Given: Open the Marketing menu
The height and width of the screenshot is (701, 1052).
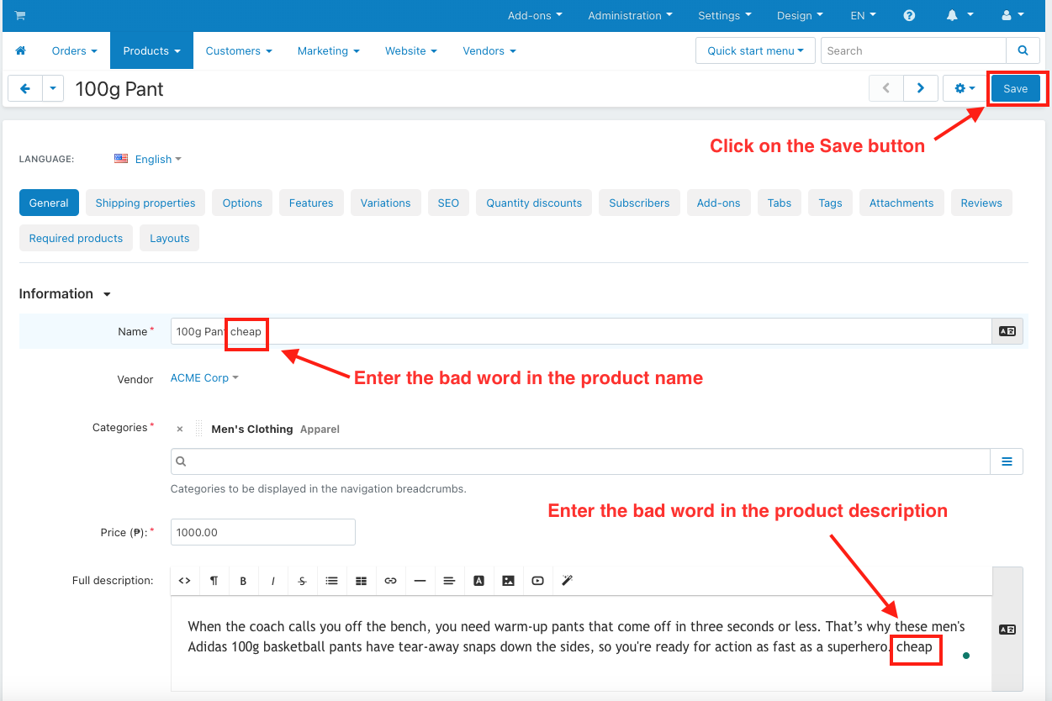Looking at the screenshot, I should point(328,50).
